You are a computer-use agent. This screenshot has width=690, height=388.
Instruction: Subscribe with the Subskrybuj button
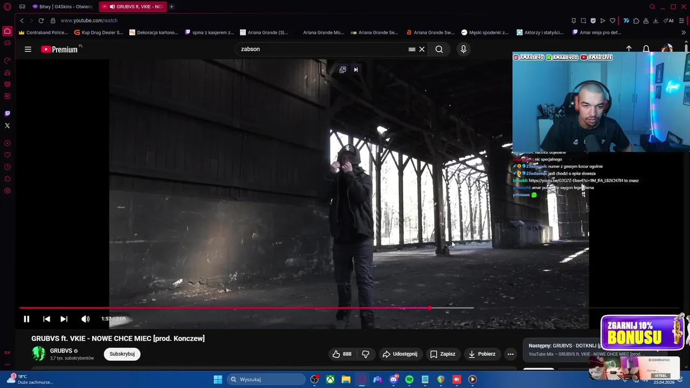click(x=122, y=354)
